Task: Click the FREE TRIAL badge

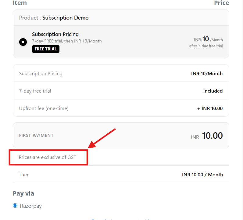Action: [x=46, y=49]
